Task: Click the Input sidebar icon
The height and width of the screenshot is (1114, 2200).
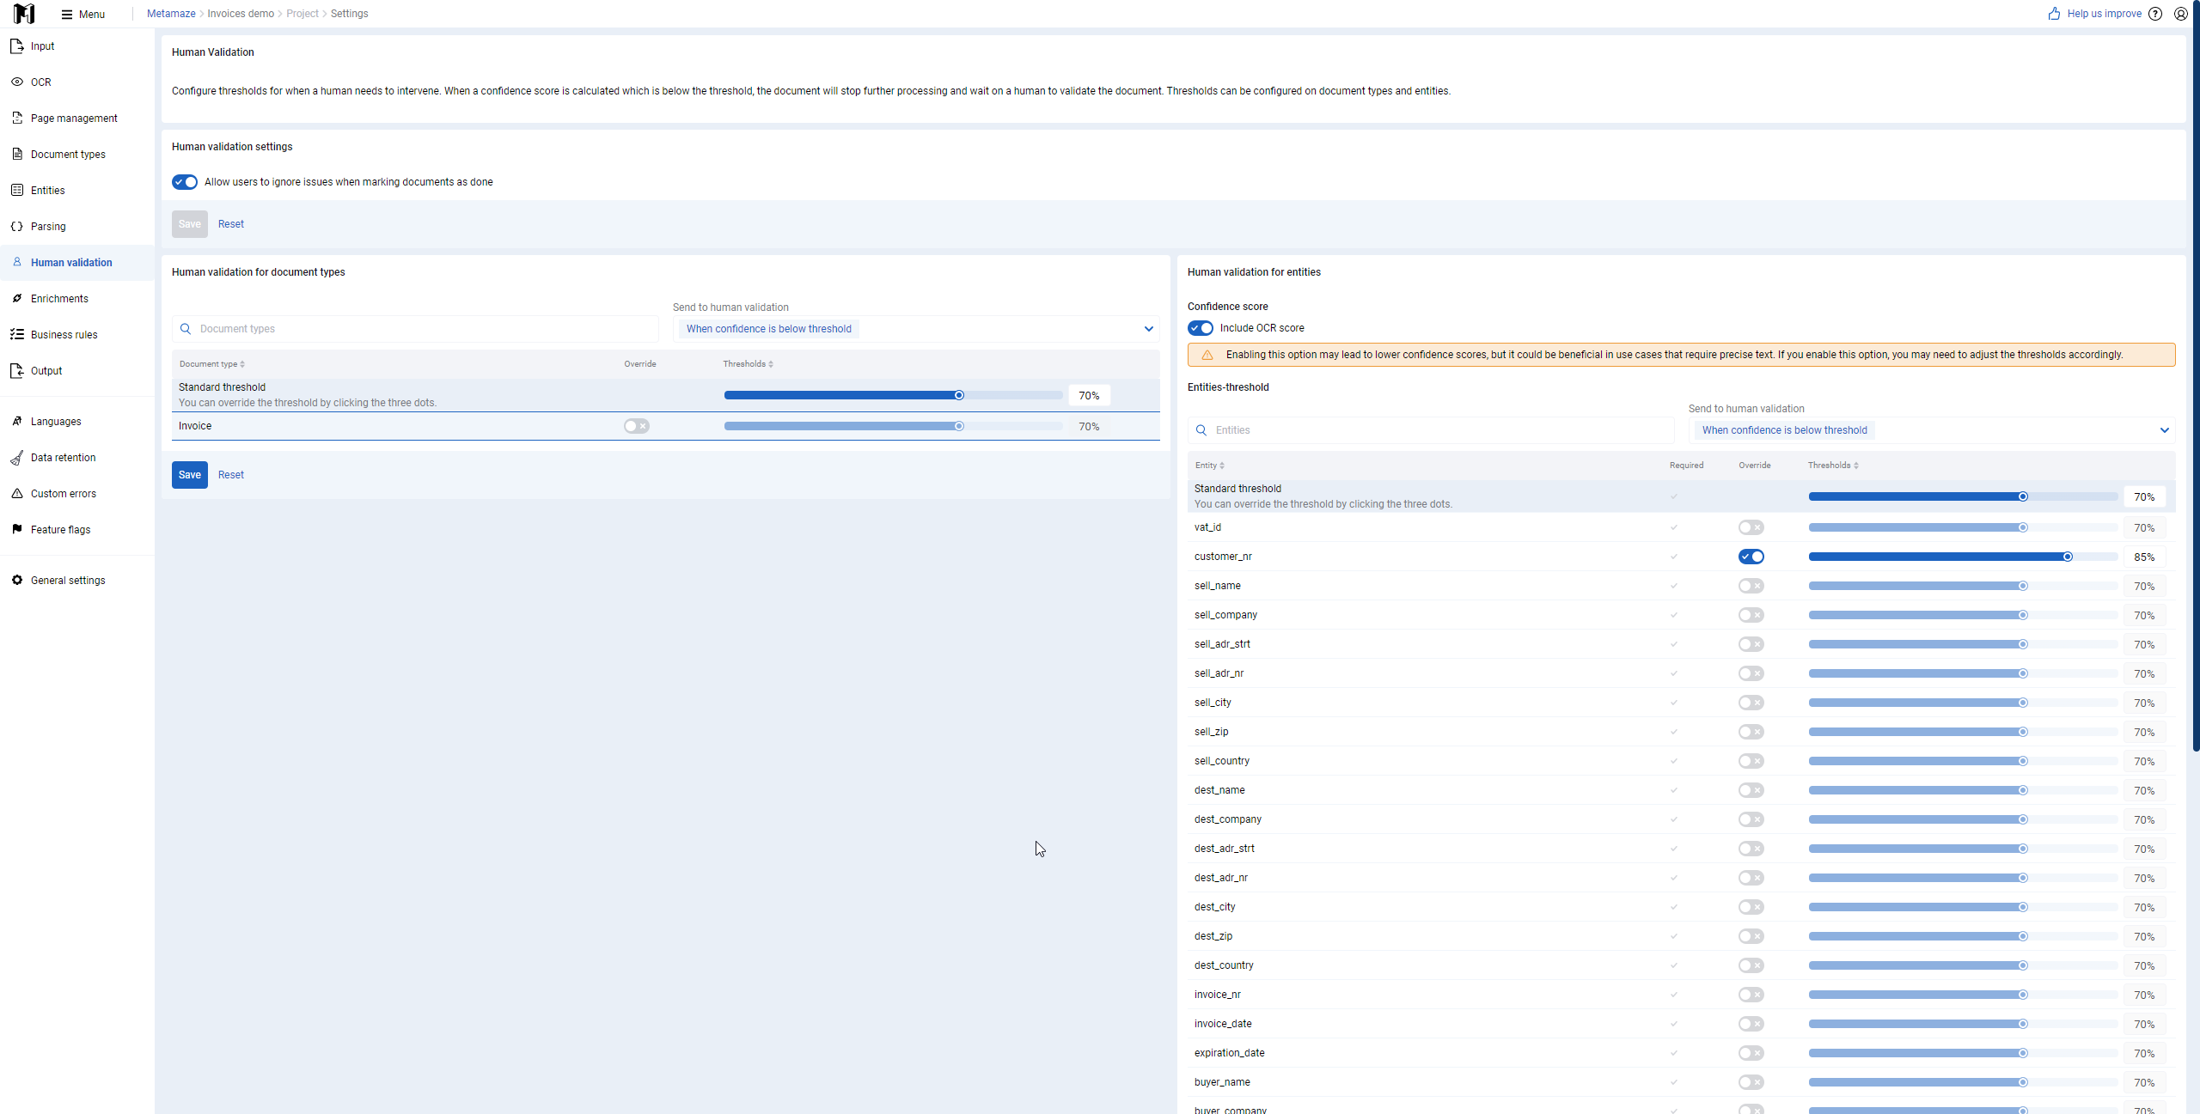Action: point(17,46)
